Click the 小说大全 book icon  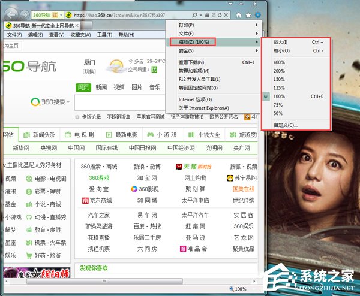click(191, 135)
